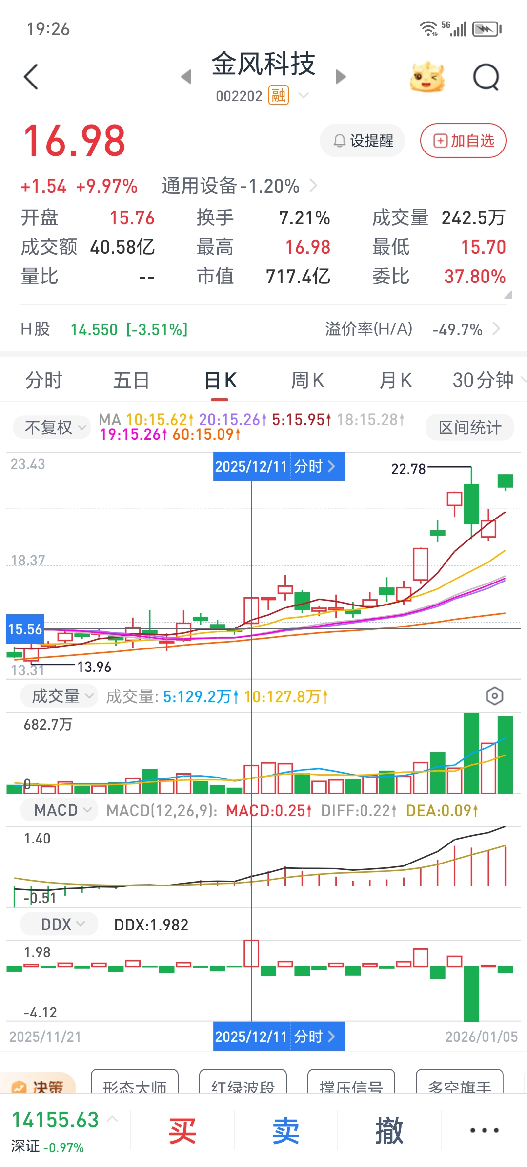This screenshot has width=527, height=1167.
Task: Open bottom 2025/12/11 分时 link
Action: (279, 1037)
